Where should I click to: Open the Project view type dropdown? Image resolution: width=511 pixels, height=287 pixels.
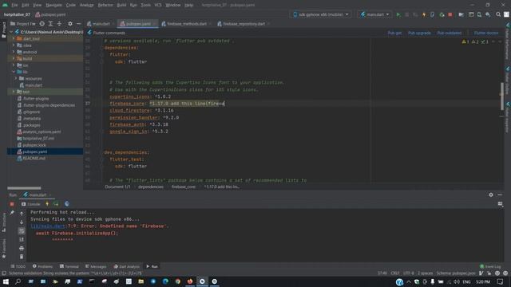23,24
